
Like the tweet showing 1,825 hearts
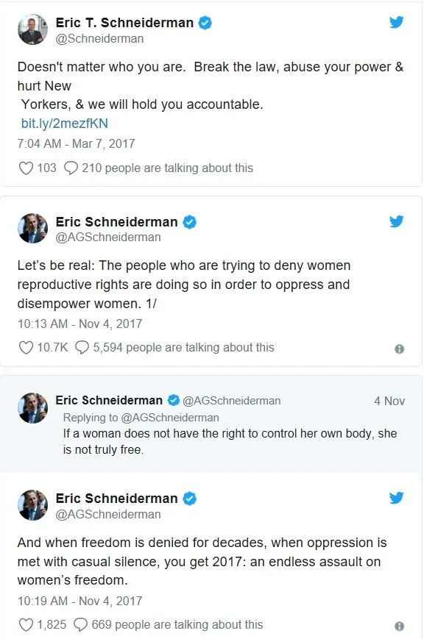click(26, 624)
